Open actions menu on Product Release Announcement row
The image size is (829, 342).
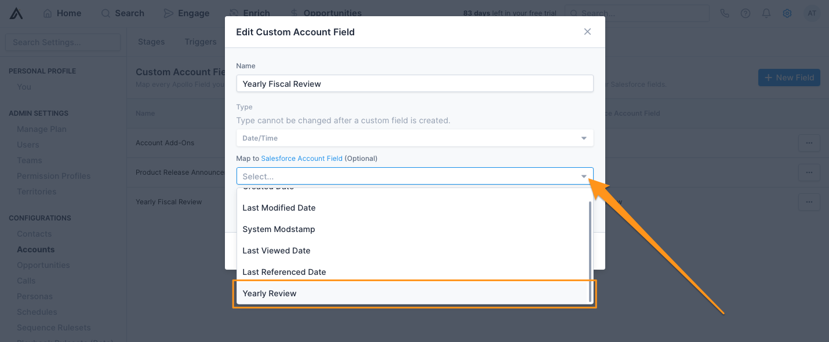click(x=809, y=172)
